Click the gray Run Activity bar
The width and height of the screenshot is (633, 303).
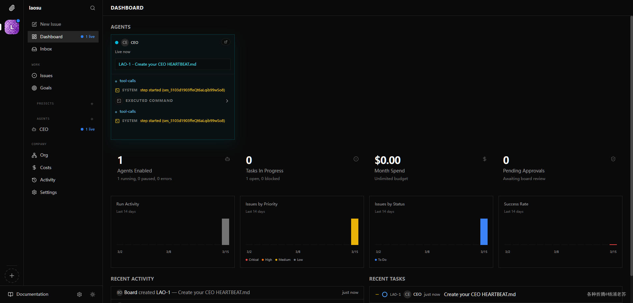pyautogui.click(x=226, y=232)
